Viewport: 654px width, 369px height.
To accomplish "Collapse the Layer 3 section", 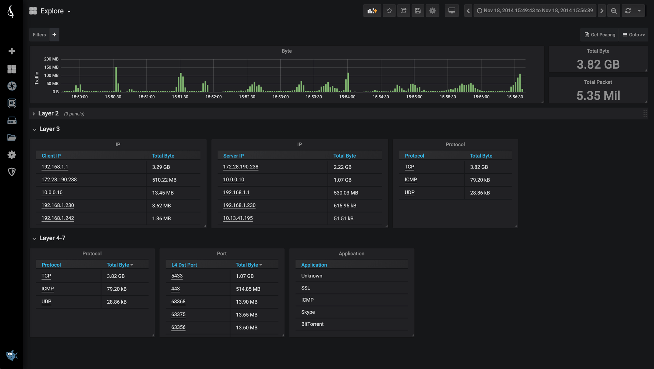I will tap(34, 129).
